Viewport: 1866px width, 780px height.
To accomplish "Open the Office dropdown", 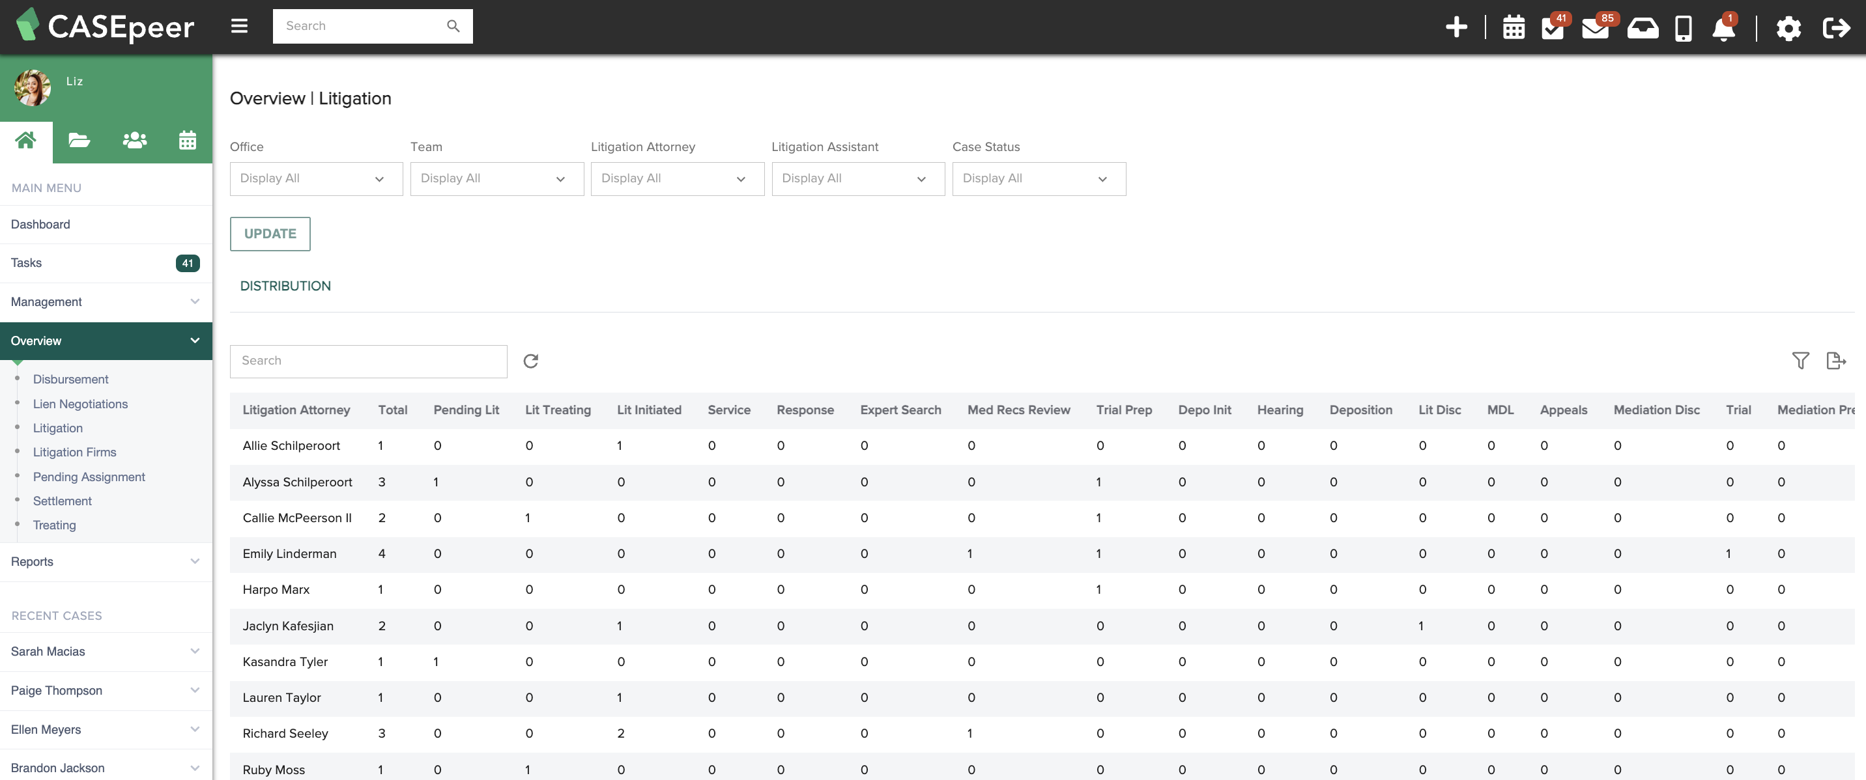I will tap(316, 178).
